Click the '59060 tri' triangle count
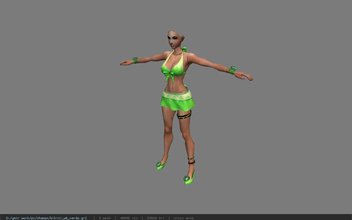Screen dimensions: 352x220 tap(155, 218)
